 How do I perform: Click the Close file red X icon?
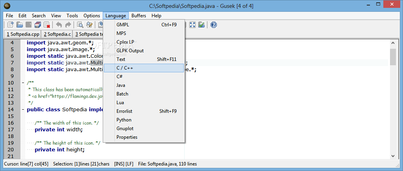47,25
